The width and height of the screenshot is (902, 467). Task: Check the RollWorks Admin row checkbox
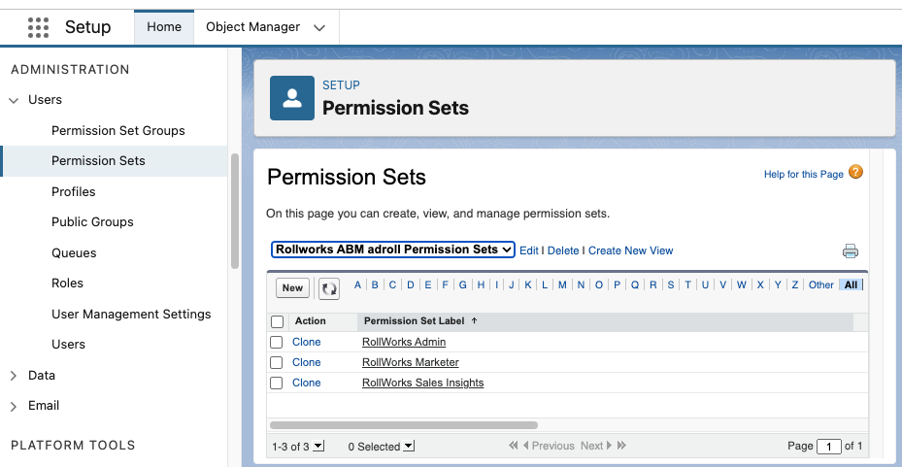coord(277,343)
